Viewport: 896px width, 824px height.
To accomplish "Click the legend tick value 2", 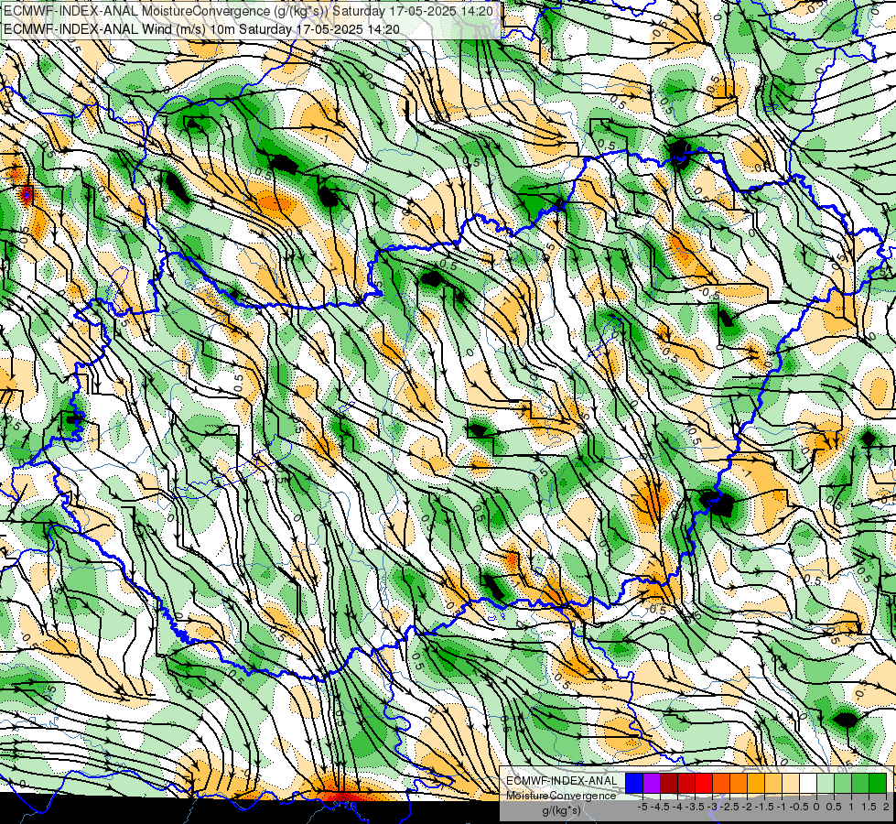I will tap(886, 807).
